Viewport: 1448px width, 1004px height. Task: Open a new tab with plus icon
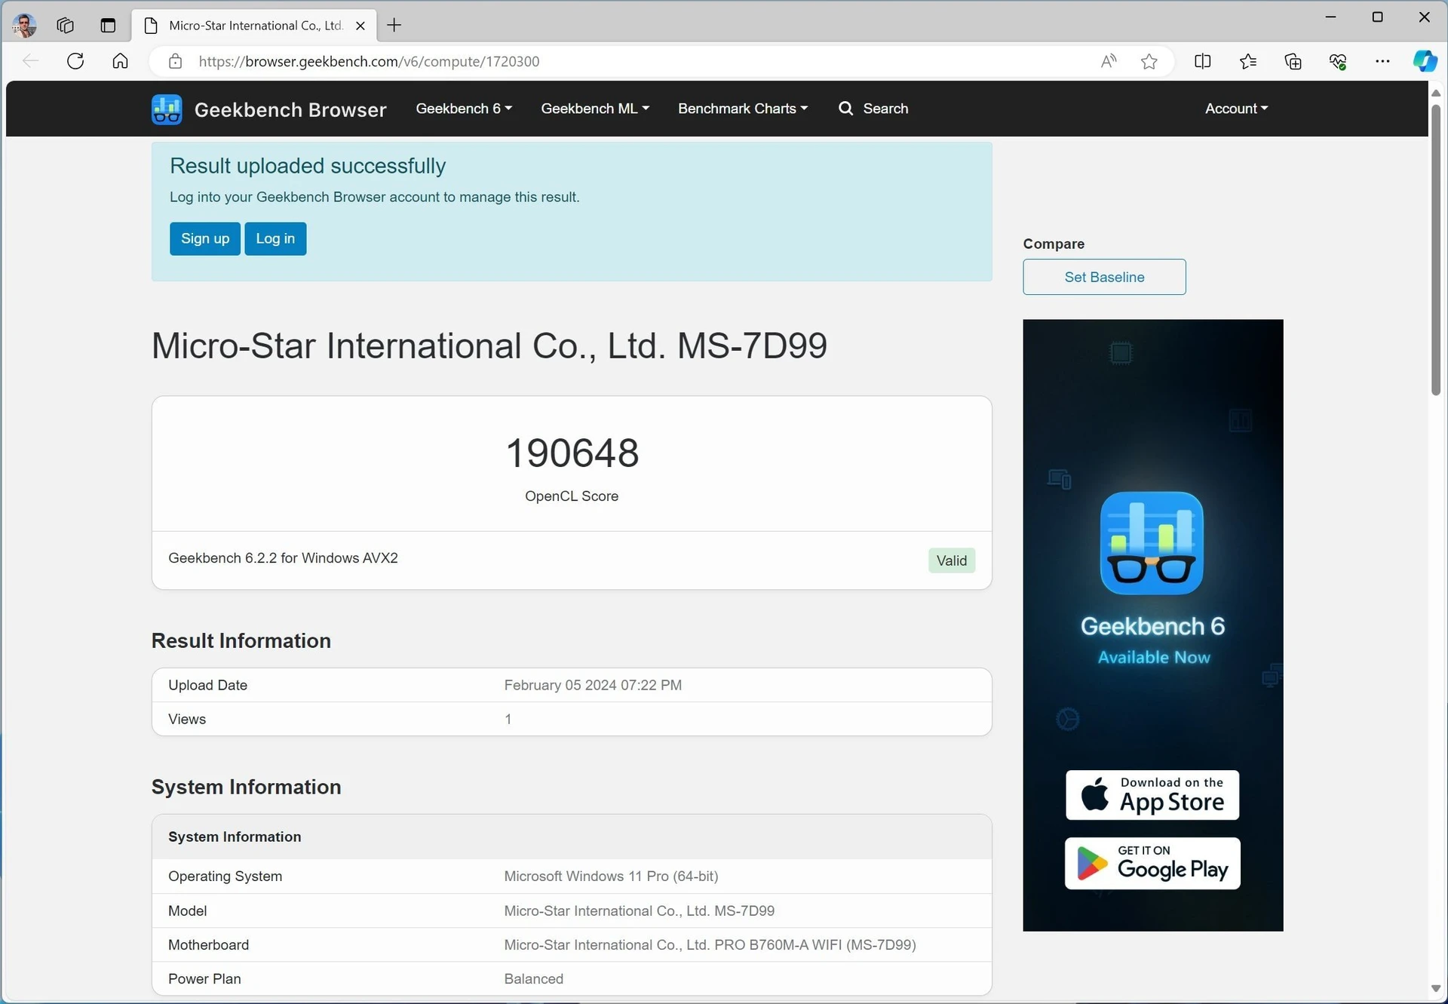tap(394, 25)
